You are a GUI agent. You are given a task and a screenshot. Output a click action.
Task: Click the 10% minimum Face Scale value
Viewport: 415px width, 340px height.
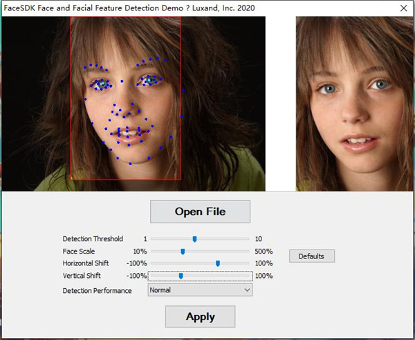coord(140,252)
